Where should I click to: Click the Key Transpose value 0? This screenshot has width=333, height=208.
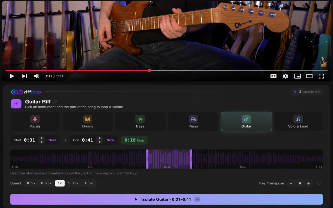coord(300,183)
